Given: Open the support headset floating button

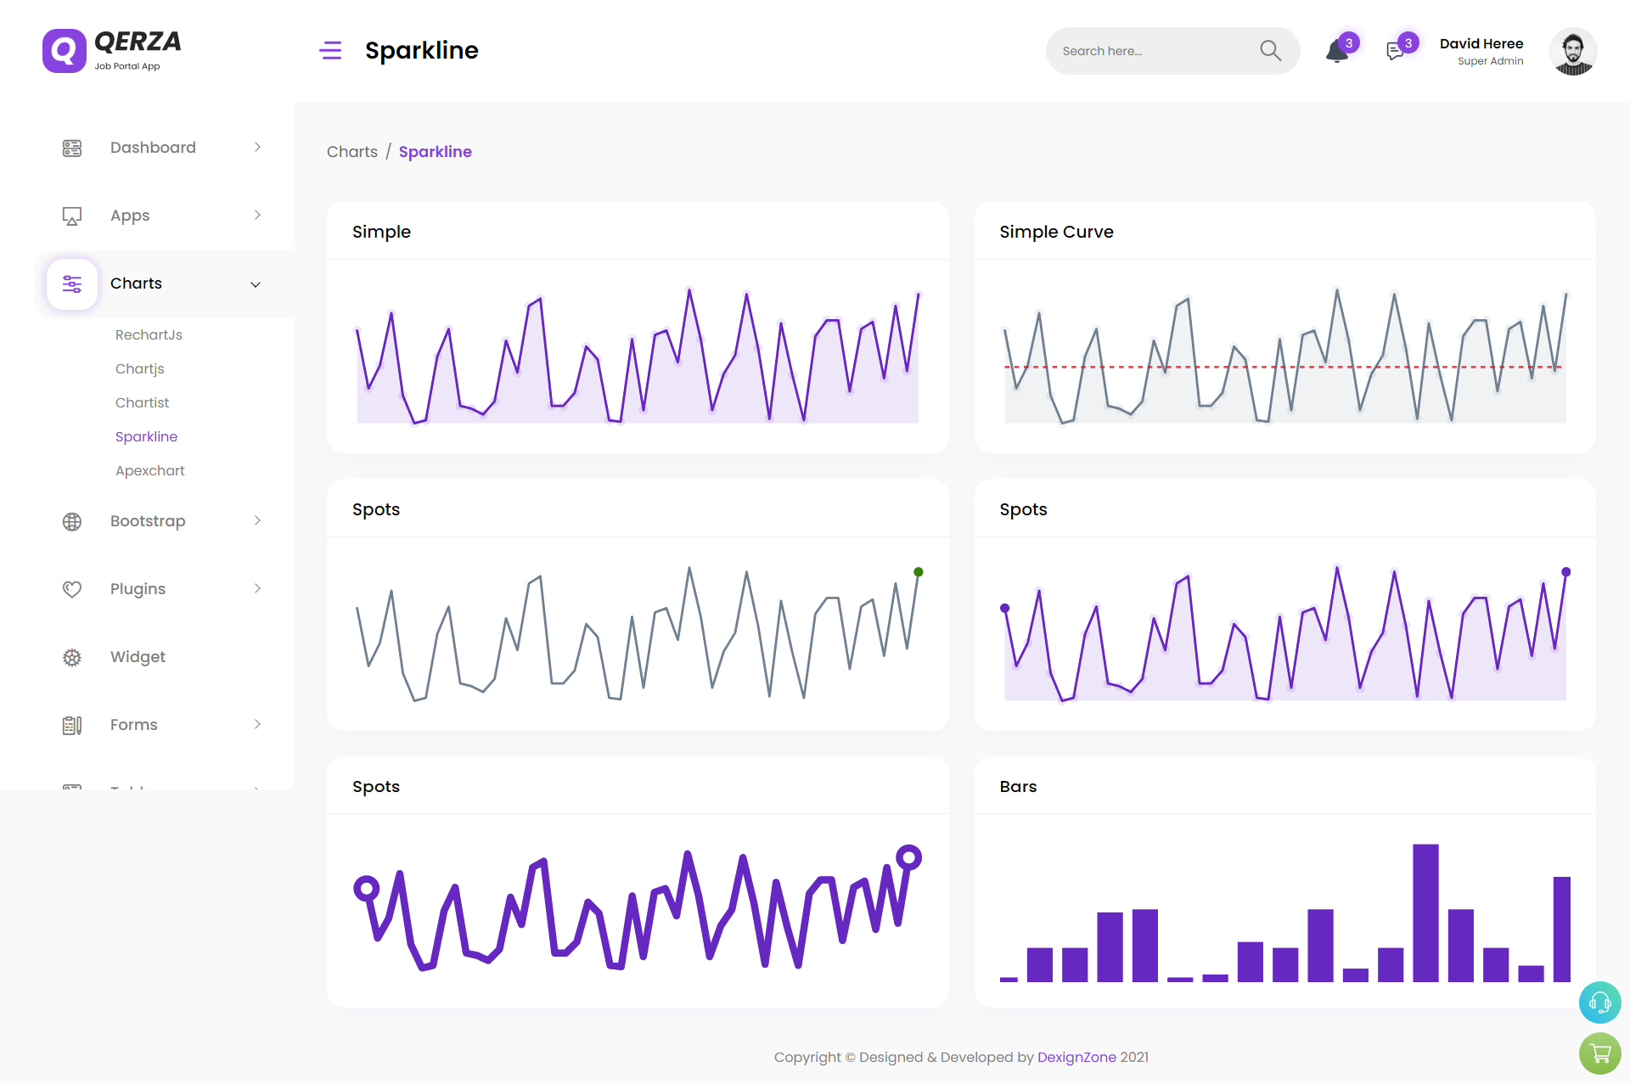Looking at the screenshot, I should pyautogui.click(x=1599, y=1003).
